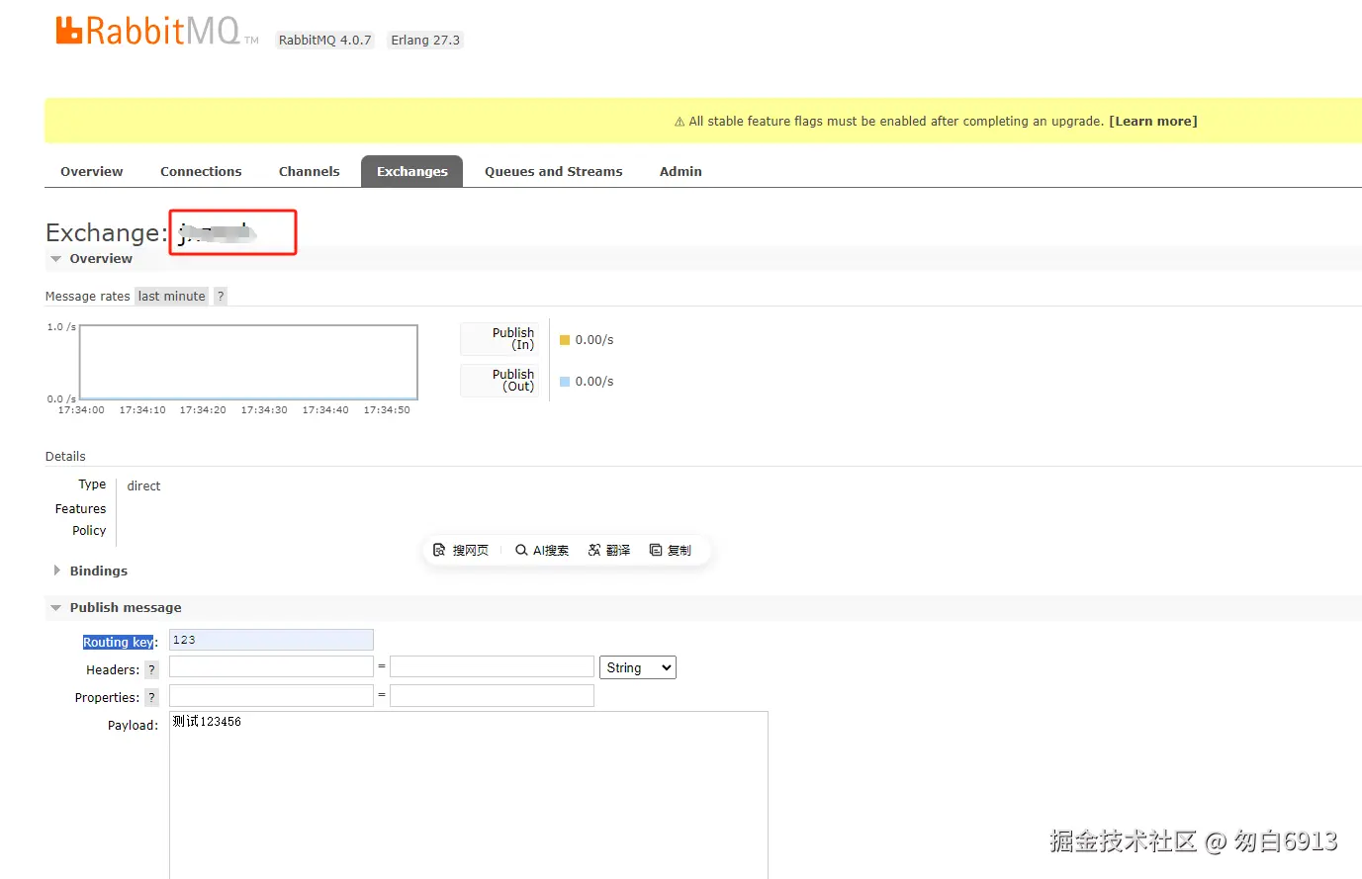Click 复制 in the selection popup
This screenshot has width=1362, height=879.
(671, 551)
